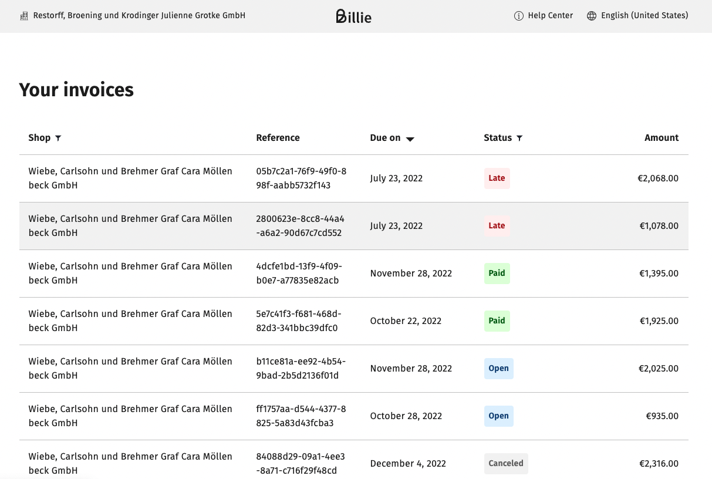
Task: Select reference 05b7c2a1-76f9-49f0-898f-aabb5732f143
Action: tap(301, 178)
